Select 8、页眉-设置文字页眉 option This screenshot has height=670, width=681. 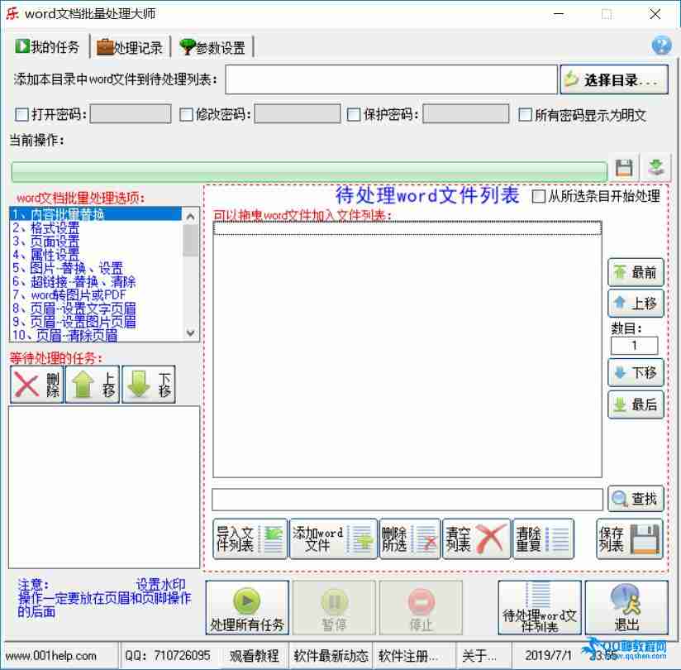pos(95,309)
